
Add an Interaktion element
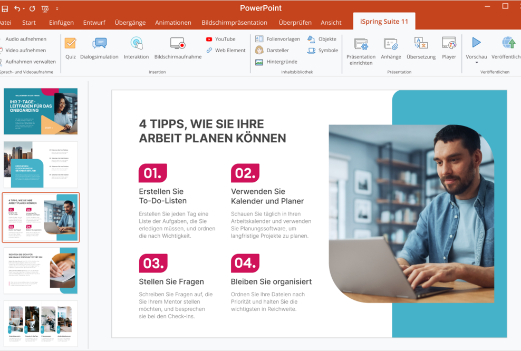coord(136,47)
